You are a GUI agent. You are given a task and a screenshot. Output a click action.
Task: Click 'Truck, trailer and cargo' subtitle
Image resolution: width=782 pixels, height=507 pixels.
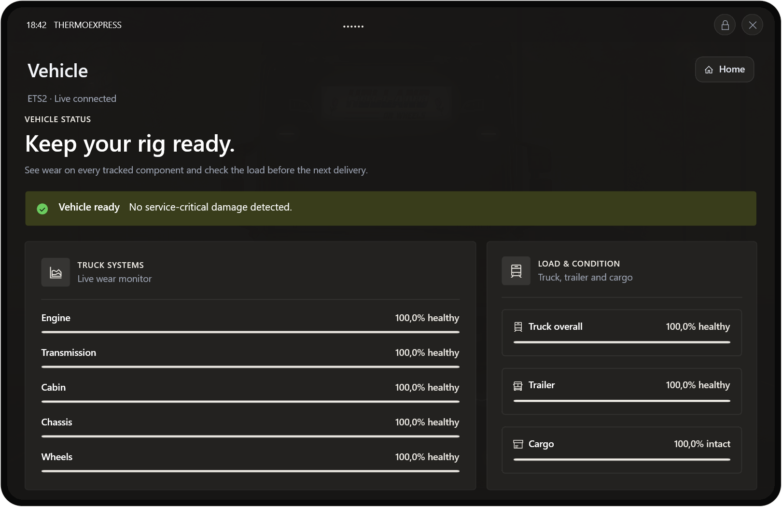click(x=585, y=278)
